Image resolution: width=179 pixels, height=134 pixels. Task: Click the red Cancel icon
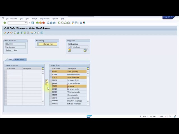[x=44, y=23]
